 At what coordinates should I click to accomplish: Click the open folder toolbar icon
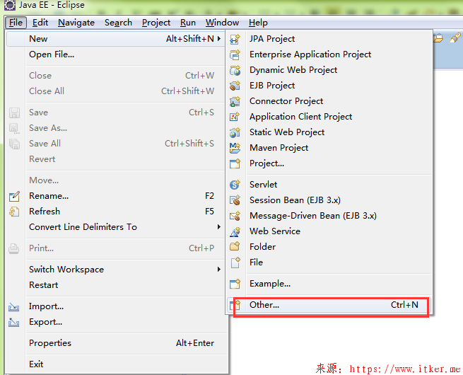click(x=438, y=38)
